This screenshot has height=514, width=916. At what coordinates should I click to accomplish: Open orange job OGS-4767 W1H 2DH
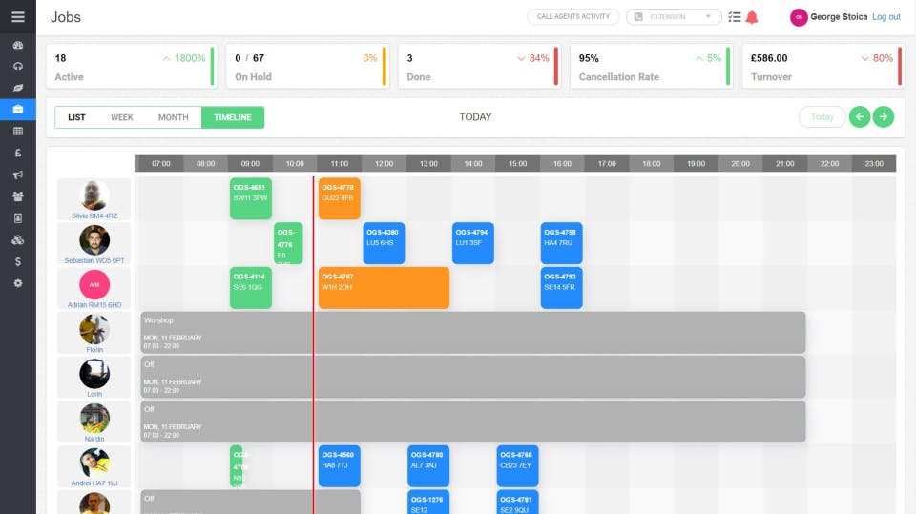384,288
